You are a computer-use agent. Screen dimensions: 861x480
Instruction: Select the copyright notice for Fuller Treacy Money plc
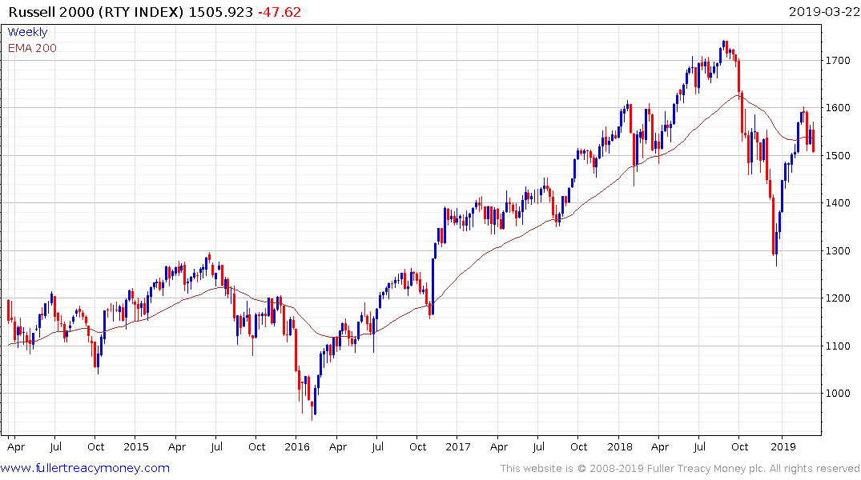click(680, 469)
